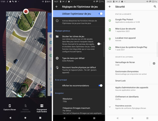Click the partially visible second recent app card
The height and width of the screenshot is (121, 158).
(x=50, y=54)
